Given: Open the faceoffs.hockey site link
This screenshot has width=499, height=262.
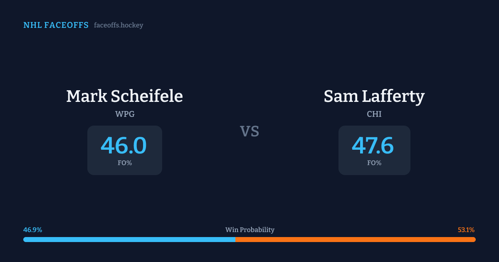Looking at the screenshot, I should [x=119, y=25].
